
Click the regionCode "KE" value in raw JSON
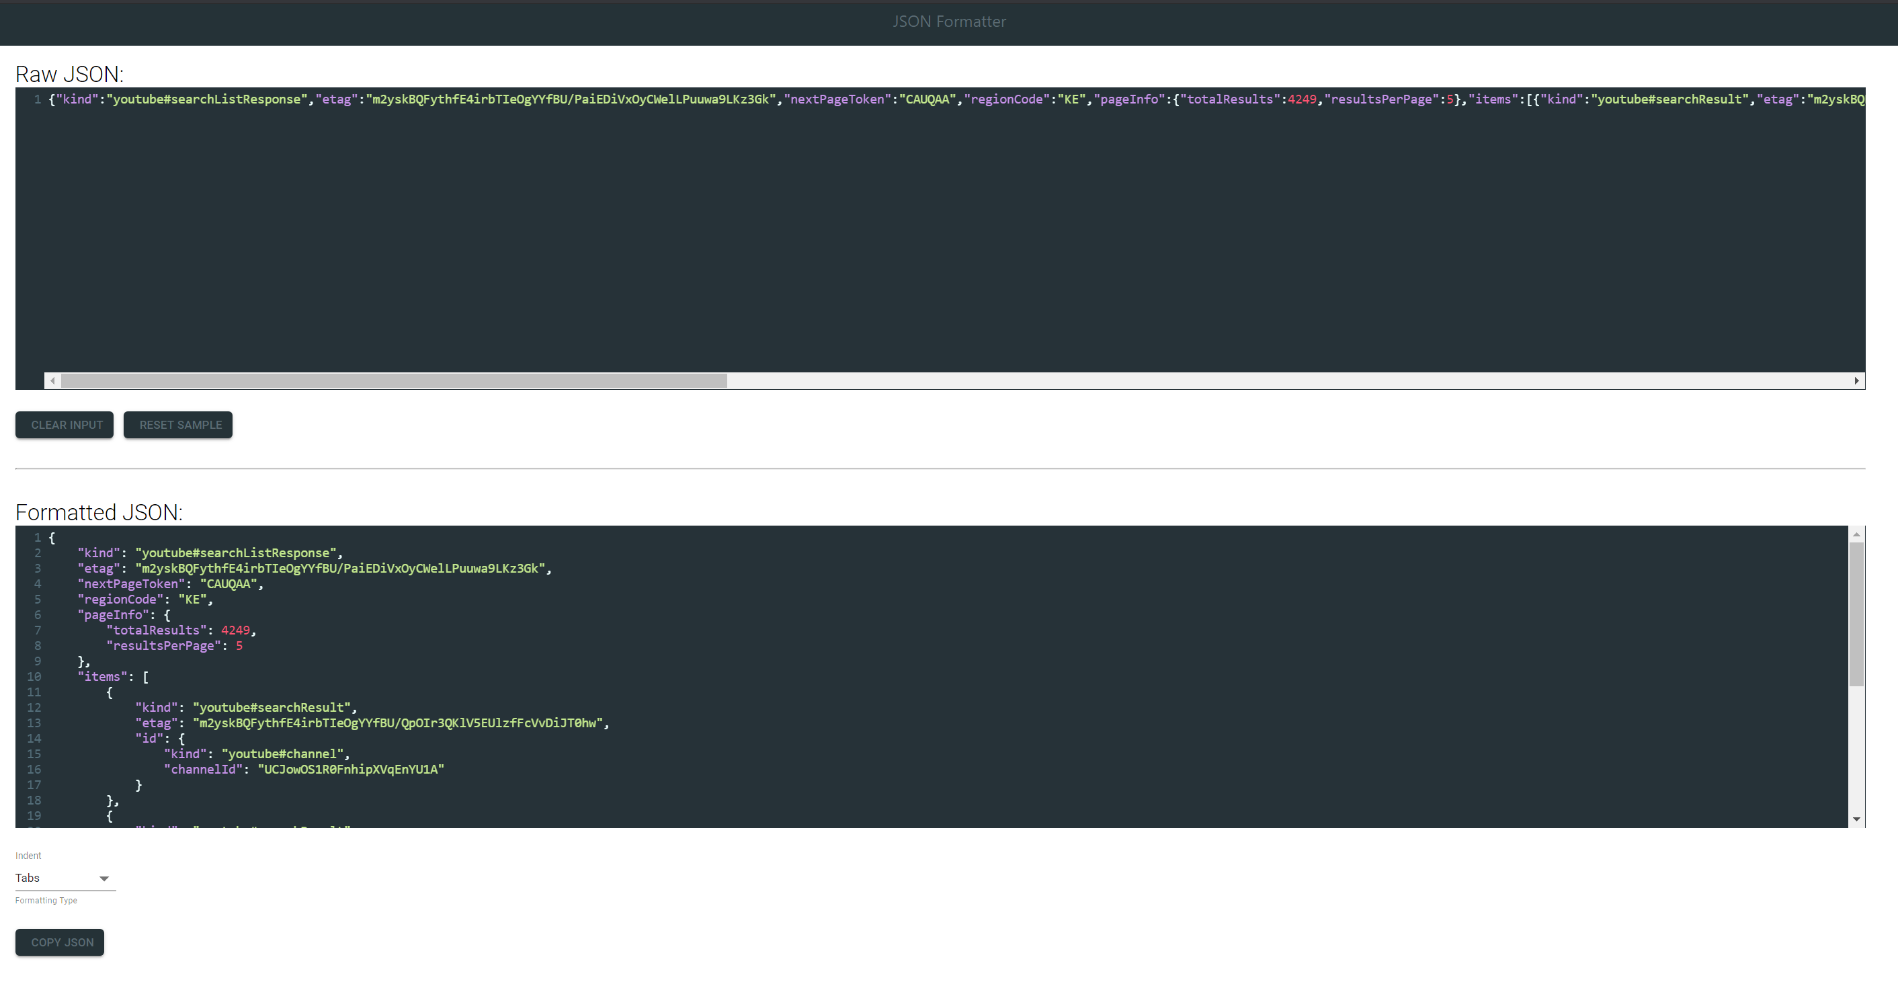point(1071,99)
